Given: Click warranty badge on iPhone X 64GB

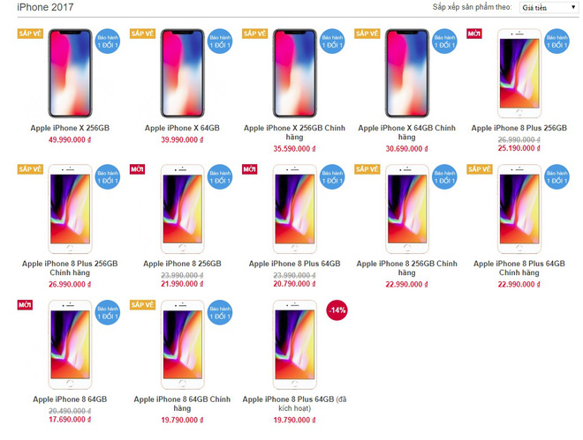Looking at the screenshot, I should 220,41.
